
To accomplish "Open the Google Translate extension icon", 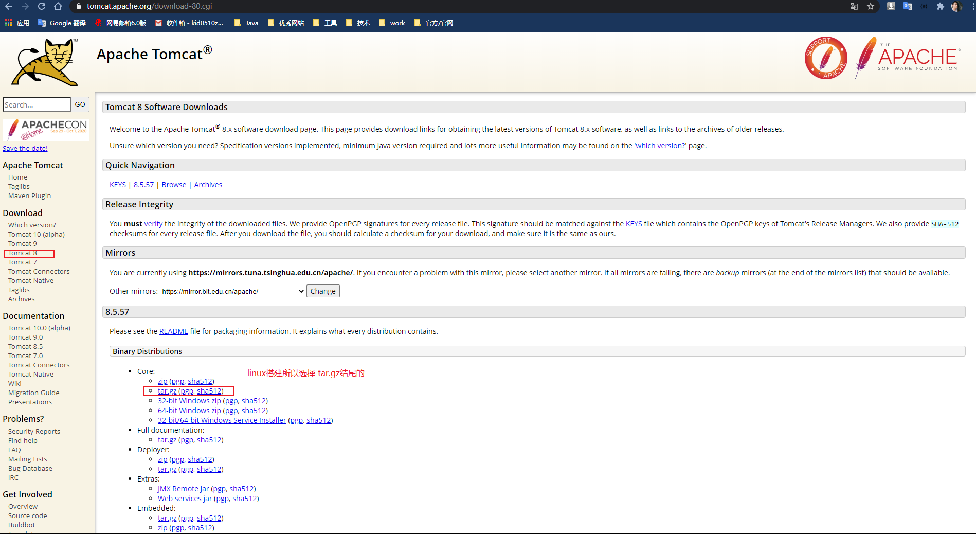I will tap(908, 6).
